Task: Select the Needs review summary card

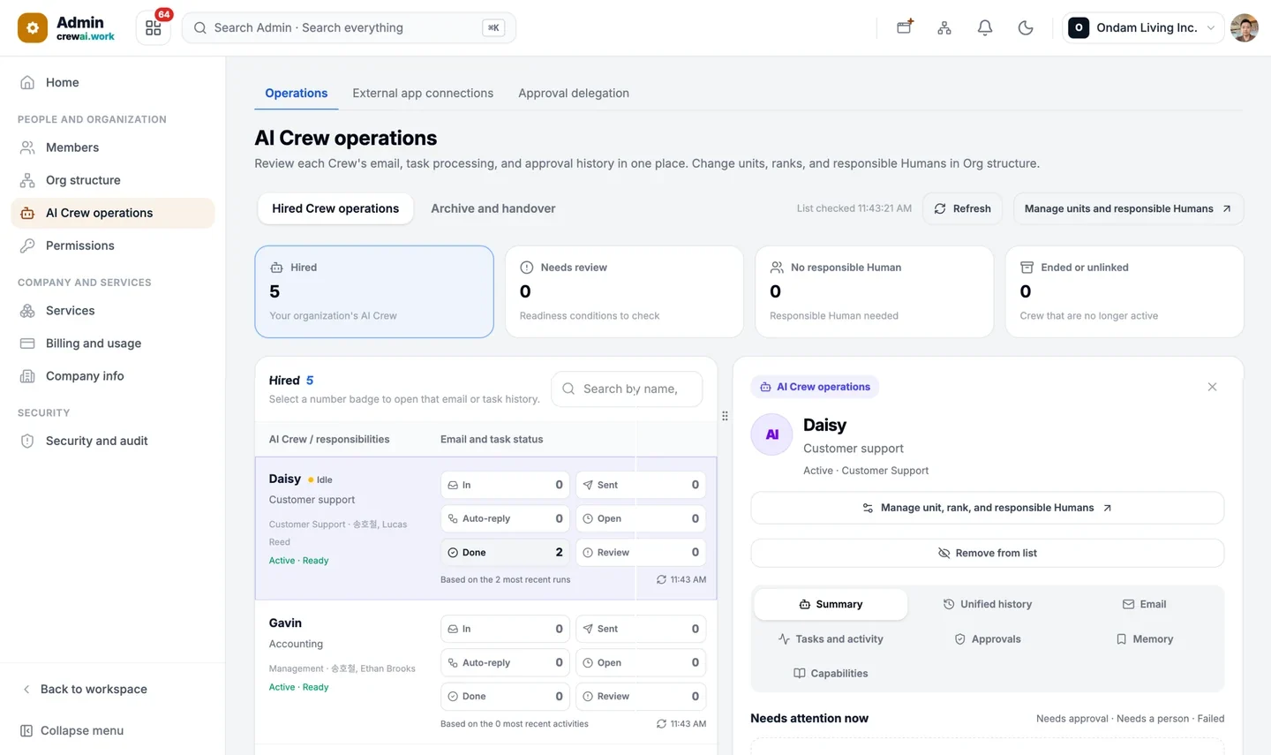Action: (624, 291)
